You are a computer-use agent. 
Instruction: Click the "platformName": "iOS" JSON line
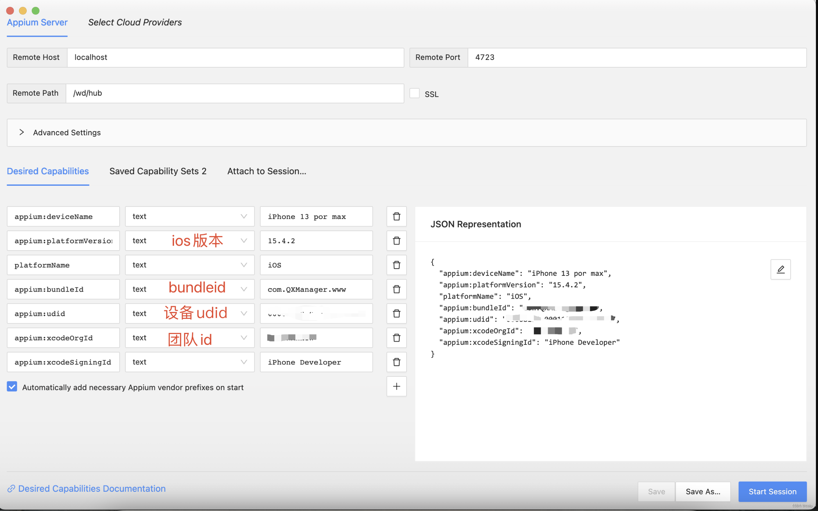click(x=485, y=296)
